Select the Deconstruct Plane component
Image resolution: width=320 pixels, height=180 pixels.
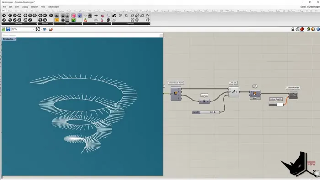click(x=176, y=93)
